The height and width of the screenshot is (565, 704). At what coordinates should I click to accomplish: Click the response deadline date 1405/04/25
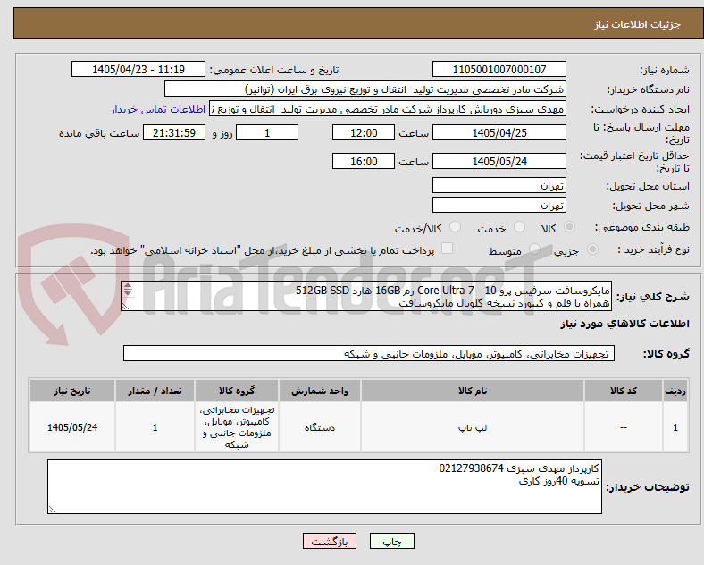coord(499,133)
